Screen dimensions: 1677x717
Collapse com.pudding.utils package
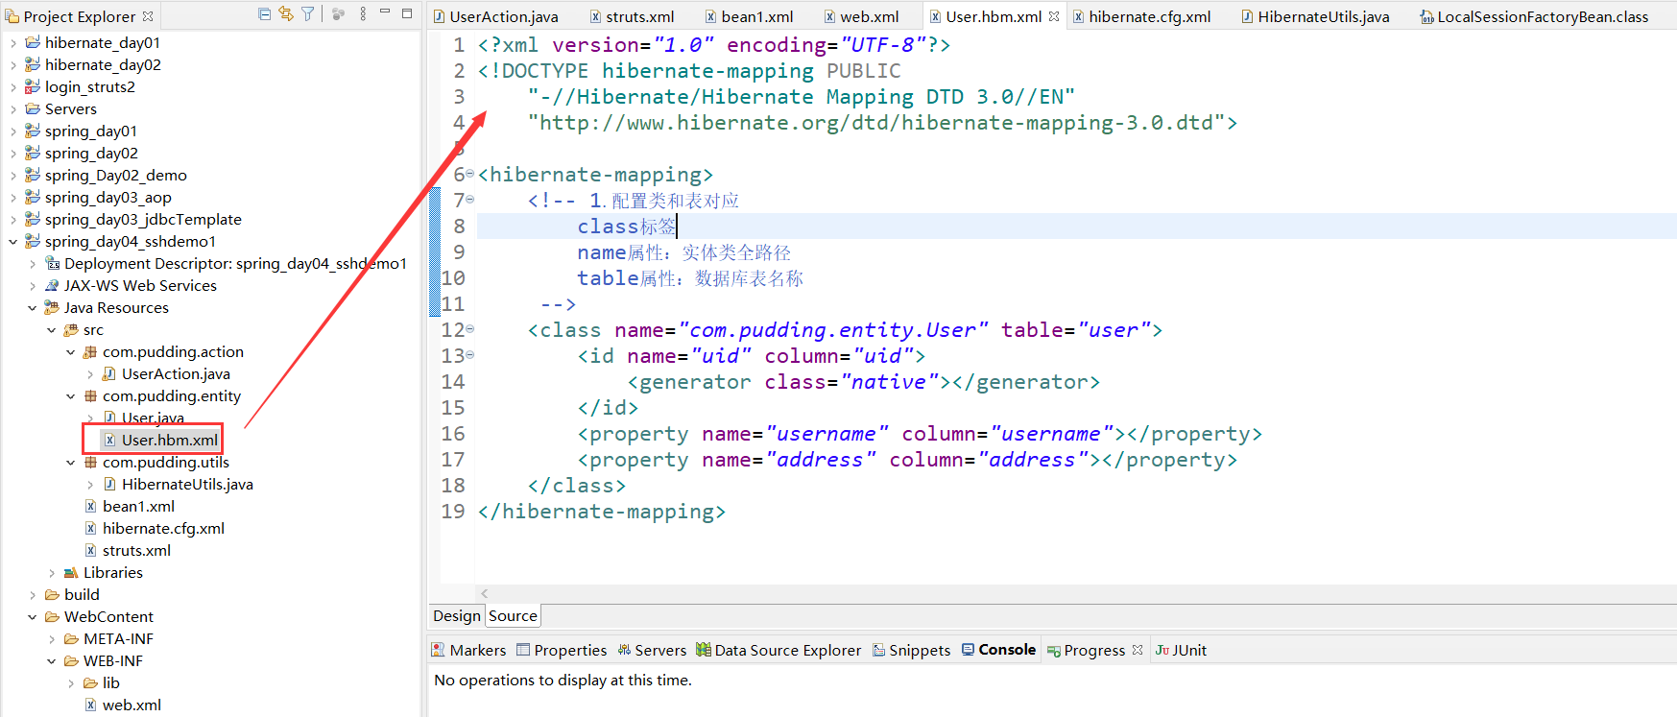click(x=70, y=463)
